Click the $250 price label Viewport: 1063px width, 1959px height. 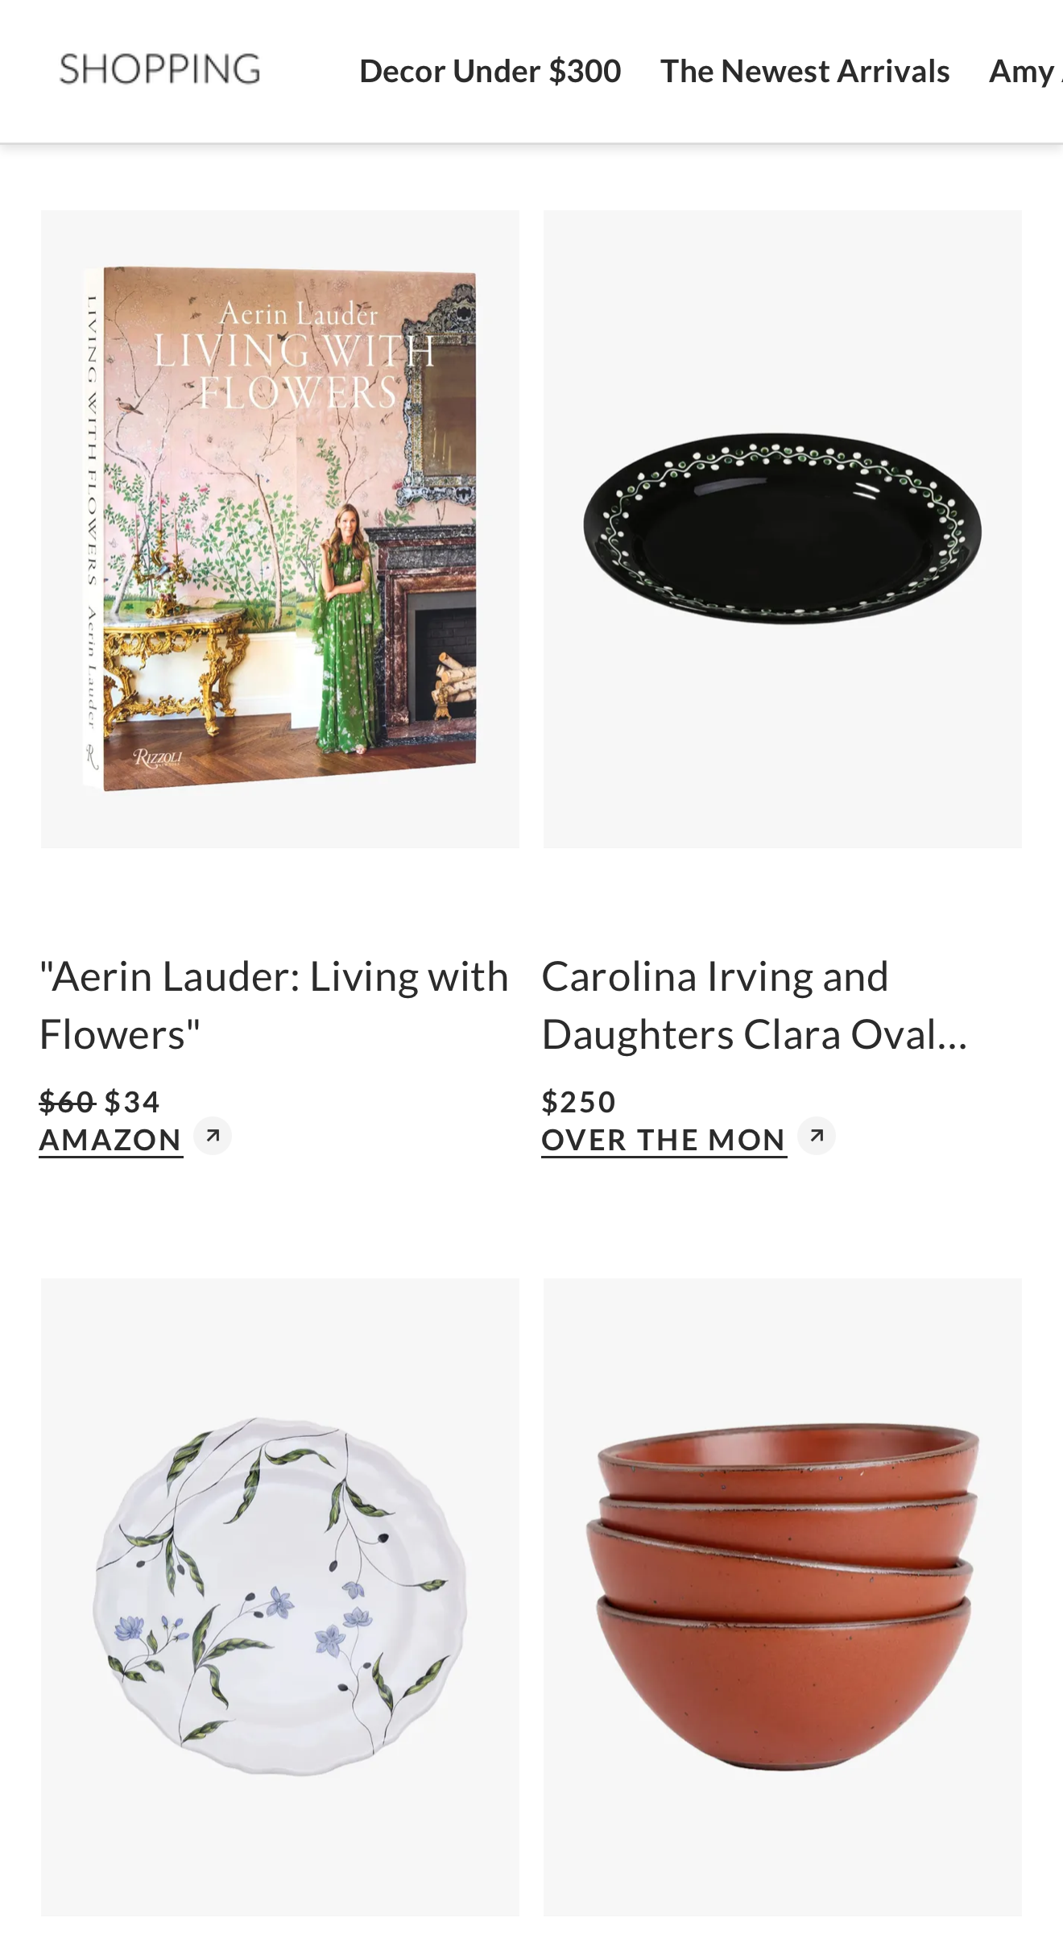(x=578, y=1101)
